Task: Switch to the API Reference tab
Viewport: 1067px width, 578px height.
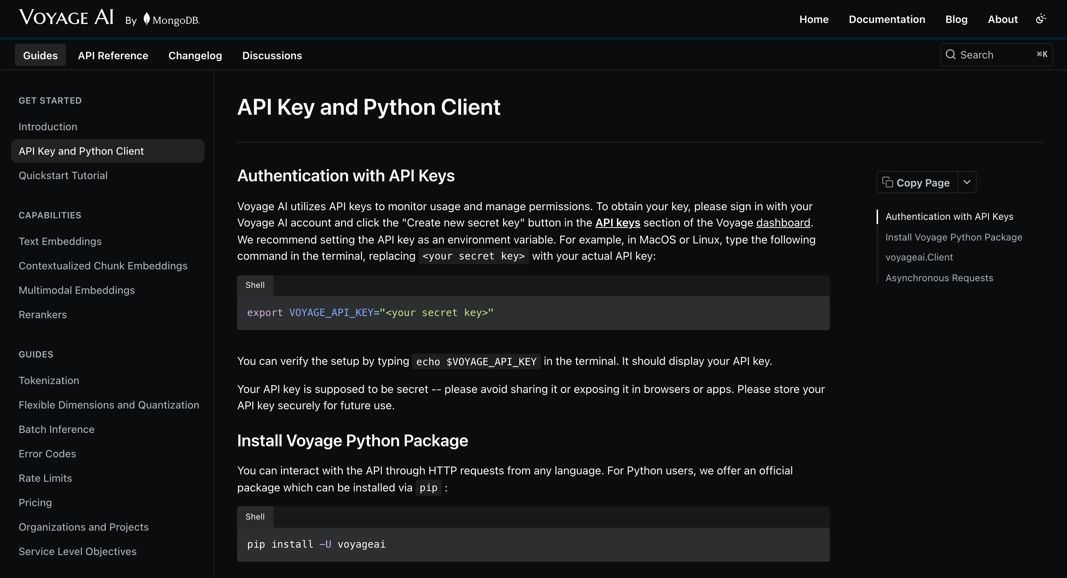Action: pos(113,55)
